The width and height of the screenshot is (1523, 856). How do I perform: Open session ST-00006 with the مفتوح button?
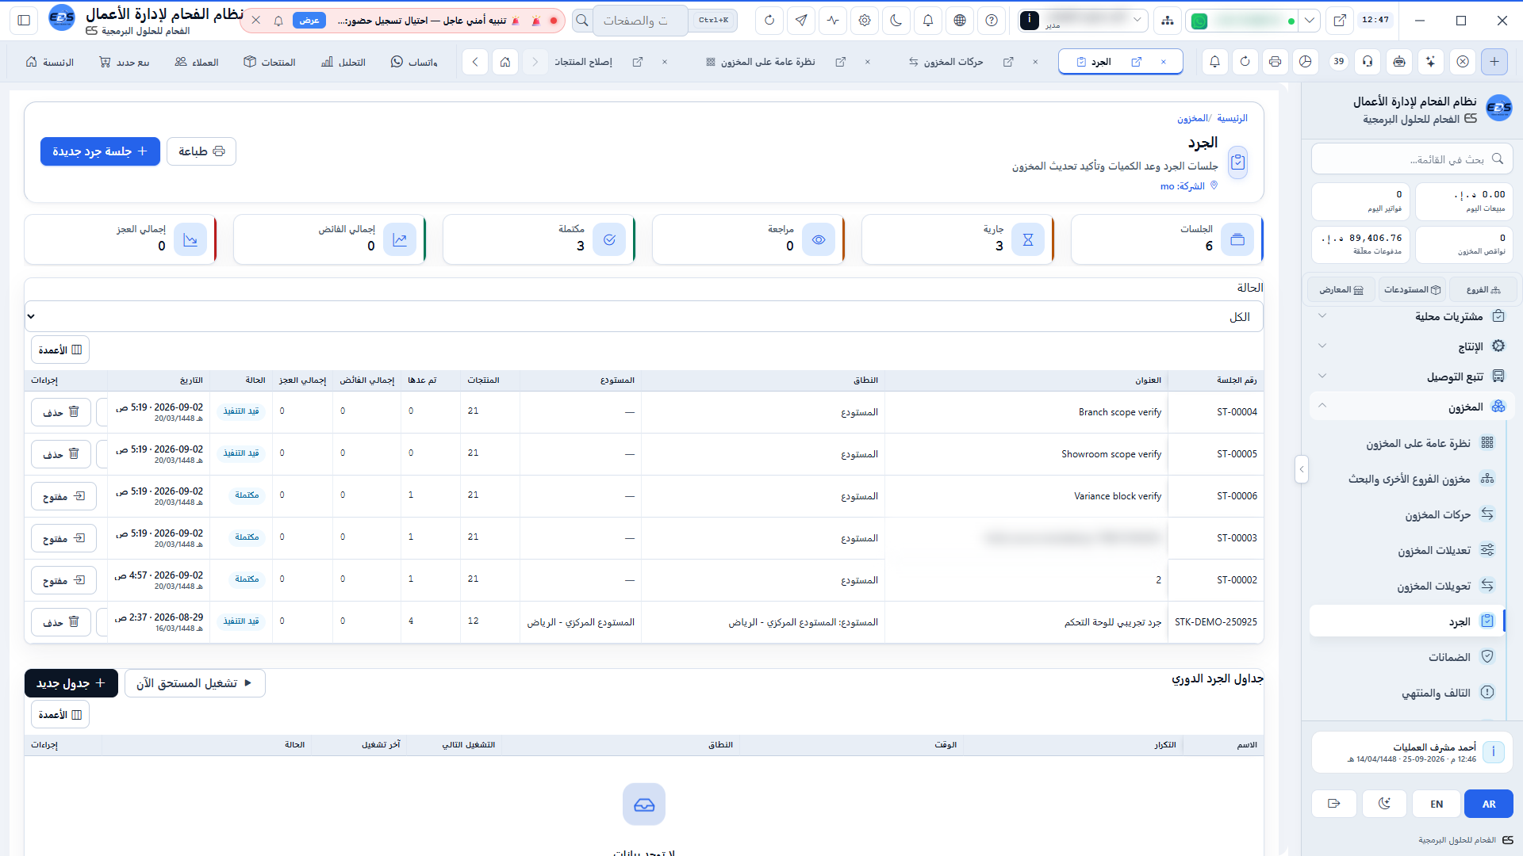click(x=63, y=496)
